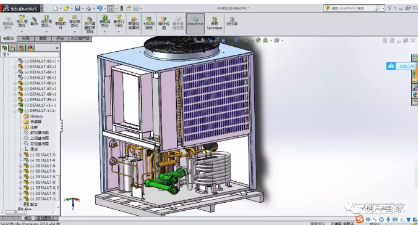This screenshot has width=418, height=225.
Task: Toggle Show Hidden Components (显示隐藏的零部件)
Action: pyautogui.click(x=90, y=25)
